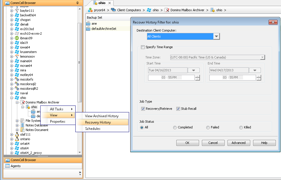Screen dimensions: 281x180
Task: Click the lemonosov Solaris client icon
Action: [17, 56]
